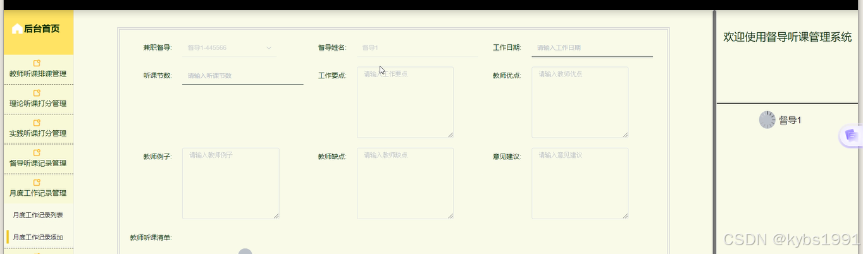Viewport: 863px width, 254px height.
Task: Click the 教师听课清单 label
Action: 151,238
